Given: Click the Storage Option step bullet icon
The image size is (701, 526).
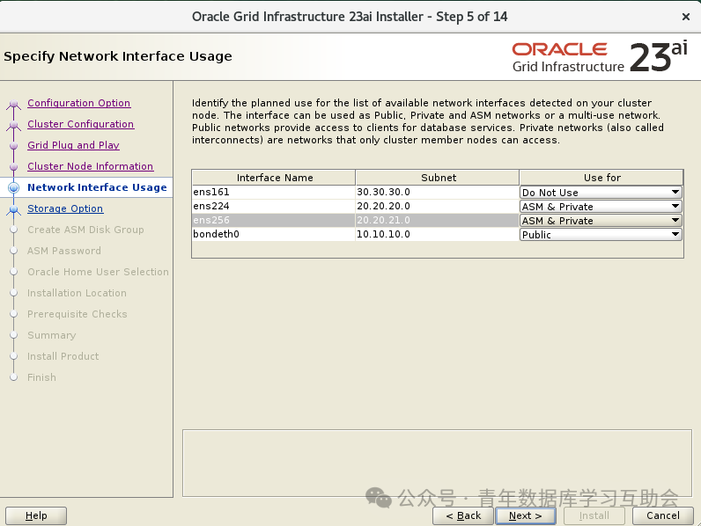Looking at the screenshot, I should coord(14,209).
